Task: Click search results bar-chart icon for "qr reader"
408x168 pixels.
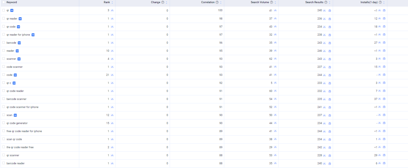Action: 330,19
